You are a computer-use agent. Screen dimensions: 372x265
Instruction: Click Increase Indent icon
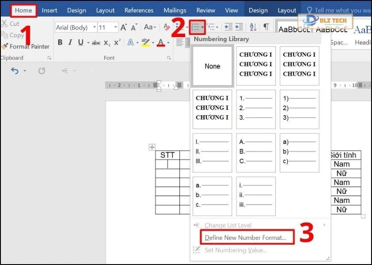tap(239, 27)
